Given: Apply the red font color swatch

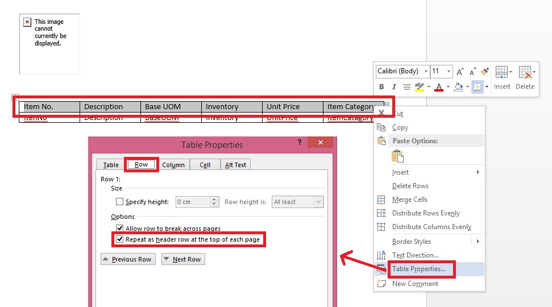Looking at the screenshot, I should click(x=439, y=87).
